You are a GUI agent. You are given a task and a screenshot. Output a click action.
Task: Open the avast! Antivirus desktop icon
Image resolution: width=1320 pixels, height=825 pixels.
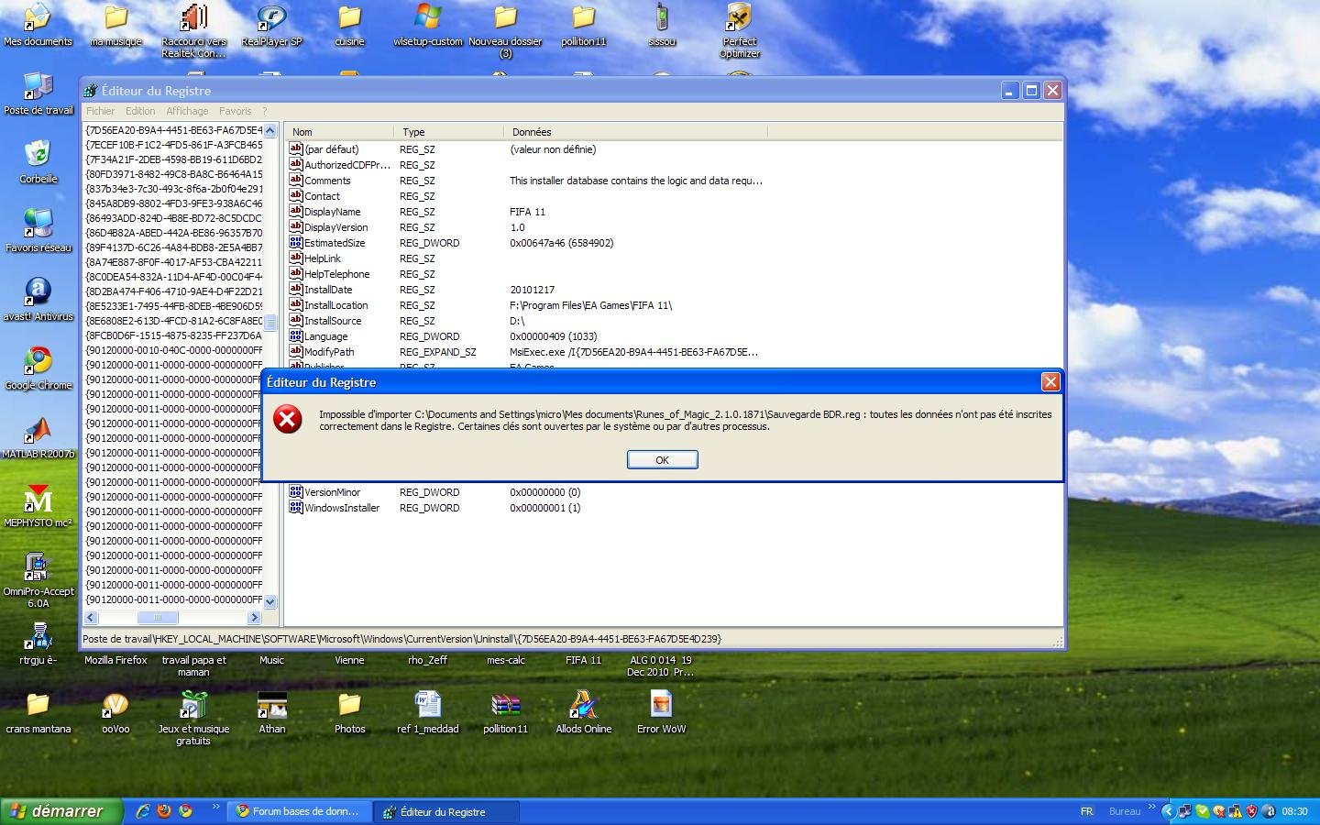coord(38,293)
